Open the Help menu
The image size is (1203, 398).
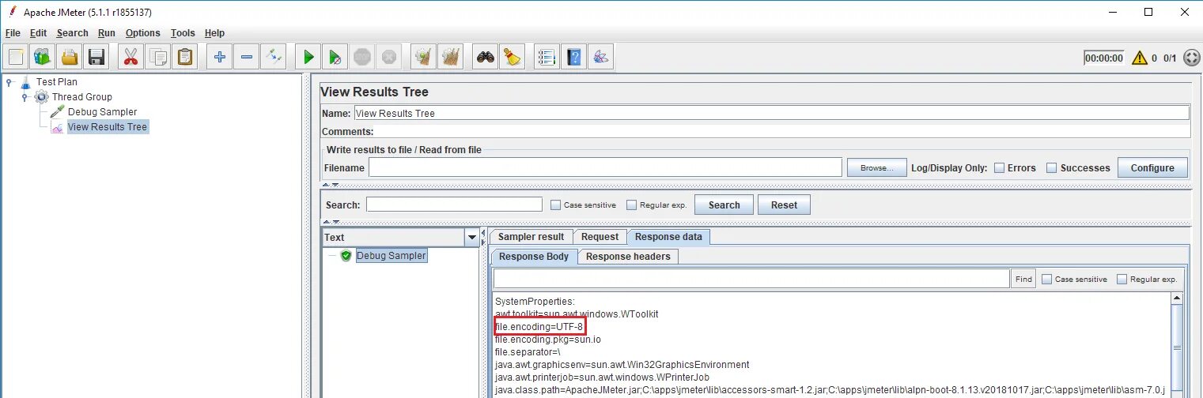[x=214, y=33]
